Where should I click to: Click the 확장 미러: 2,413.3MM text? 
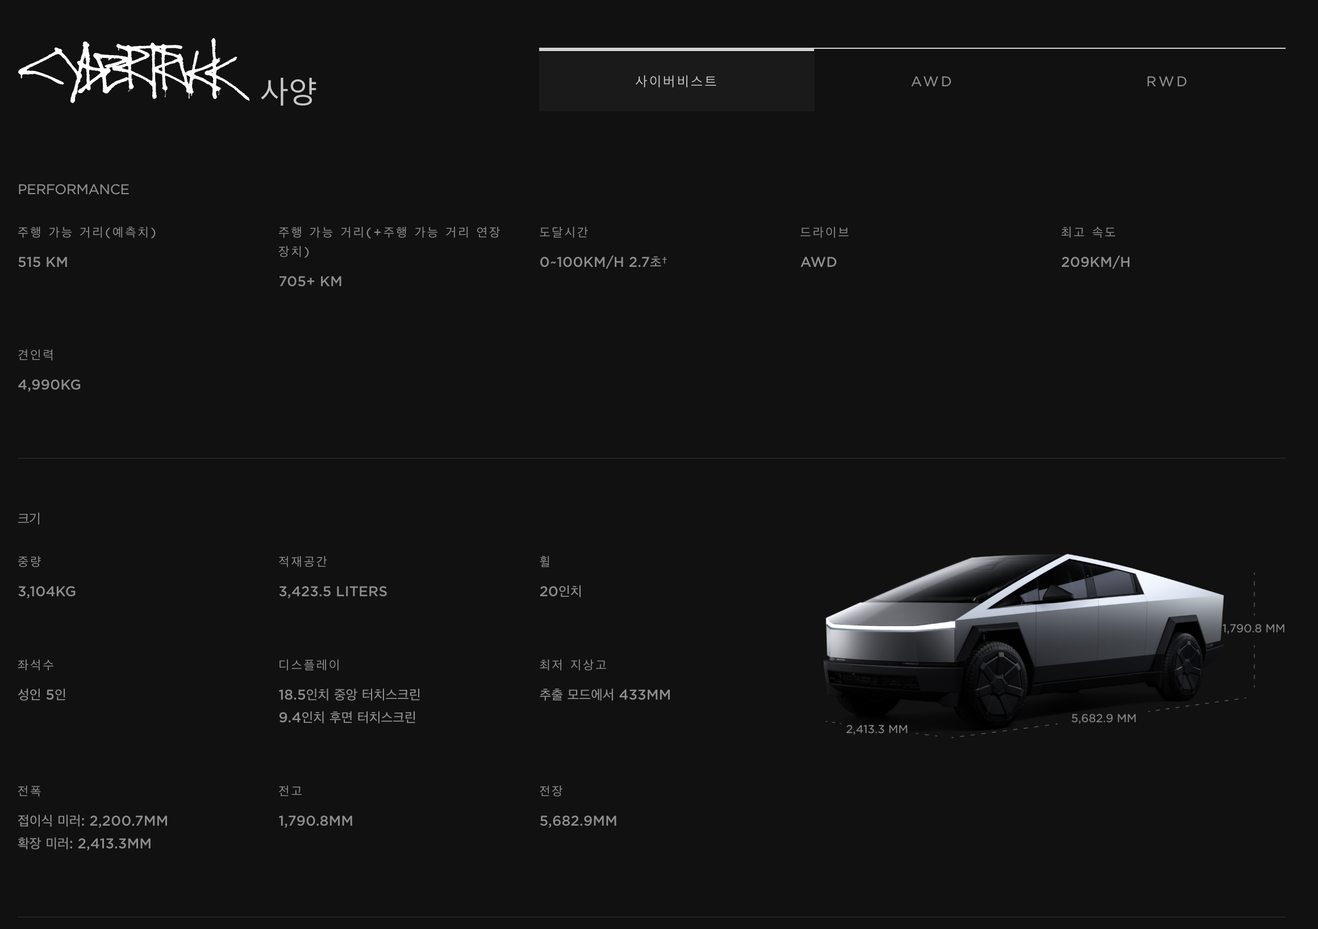(x=85, y=844)
